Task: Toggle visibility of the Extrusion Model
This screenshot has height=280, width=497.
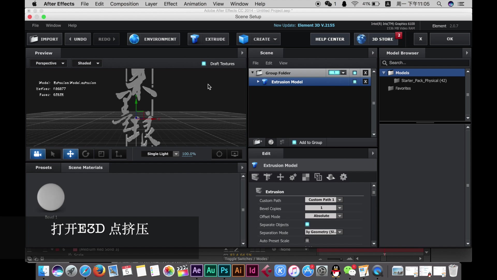Action: click(x=355, y=82)
